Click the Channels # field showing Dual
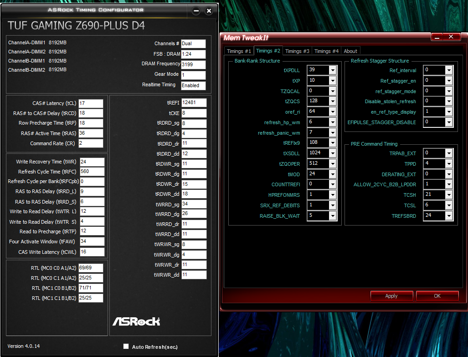The width and height of the screenshot is (468, 357). click(193, 44)
